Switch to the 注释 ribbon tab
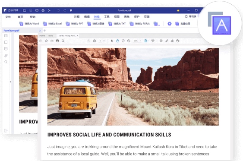This screenshot has width=243, height=161. pyautogui.click(x=77, y=17)
